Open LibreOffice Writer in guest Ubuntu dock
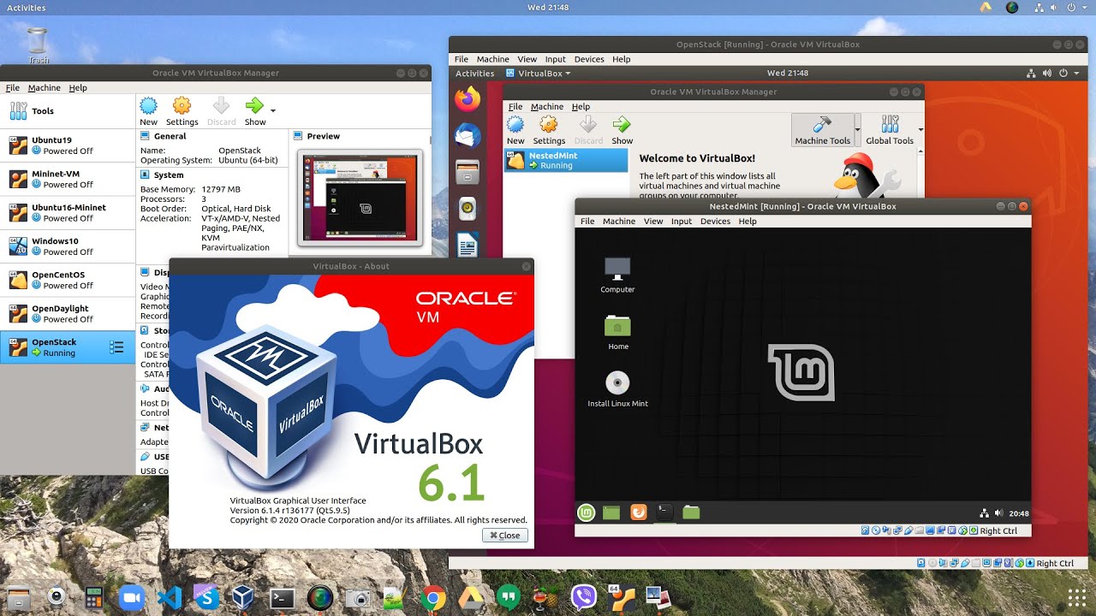Image resolution: width=1096 pixels, height=616 pixels. click(x=468, y=246)
